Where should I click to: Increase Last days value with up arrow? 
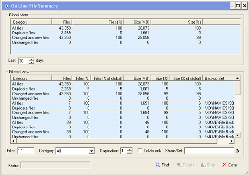[31, 59]
